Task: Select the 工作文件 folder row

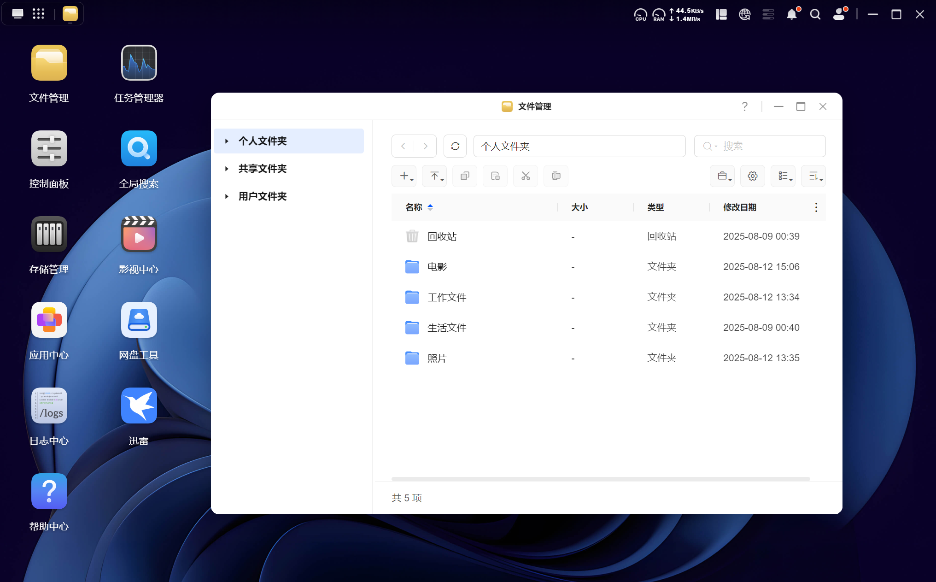Action: [447, 297]
